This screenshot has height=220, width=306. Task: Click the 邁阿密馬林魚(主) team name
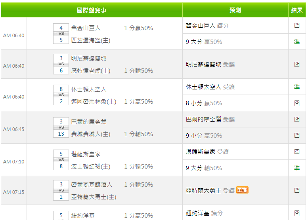(x=94, y=102)
